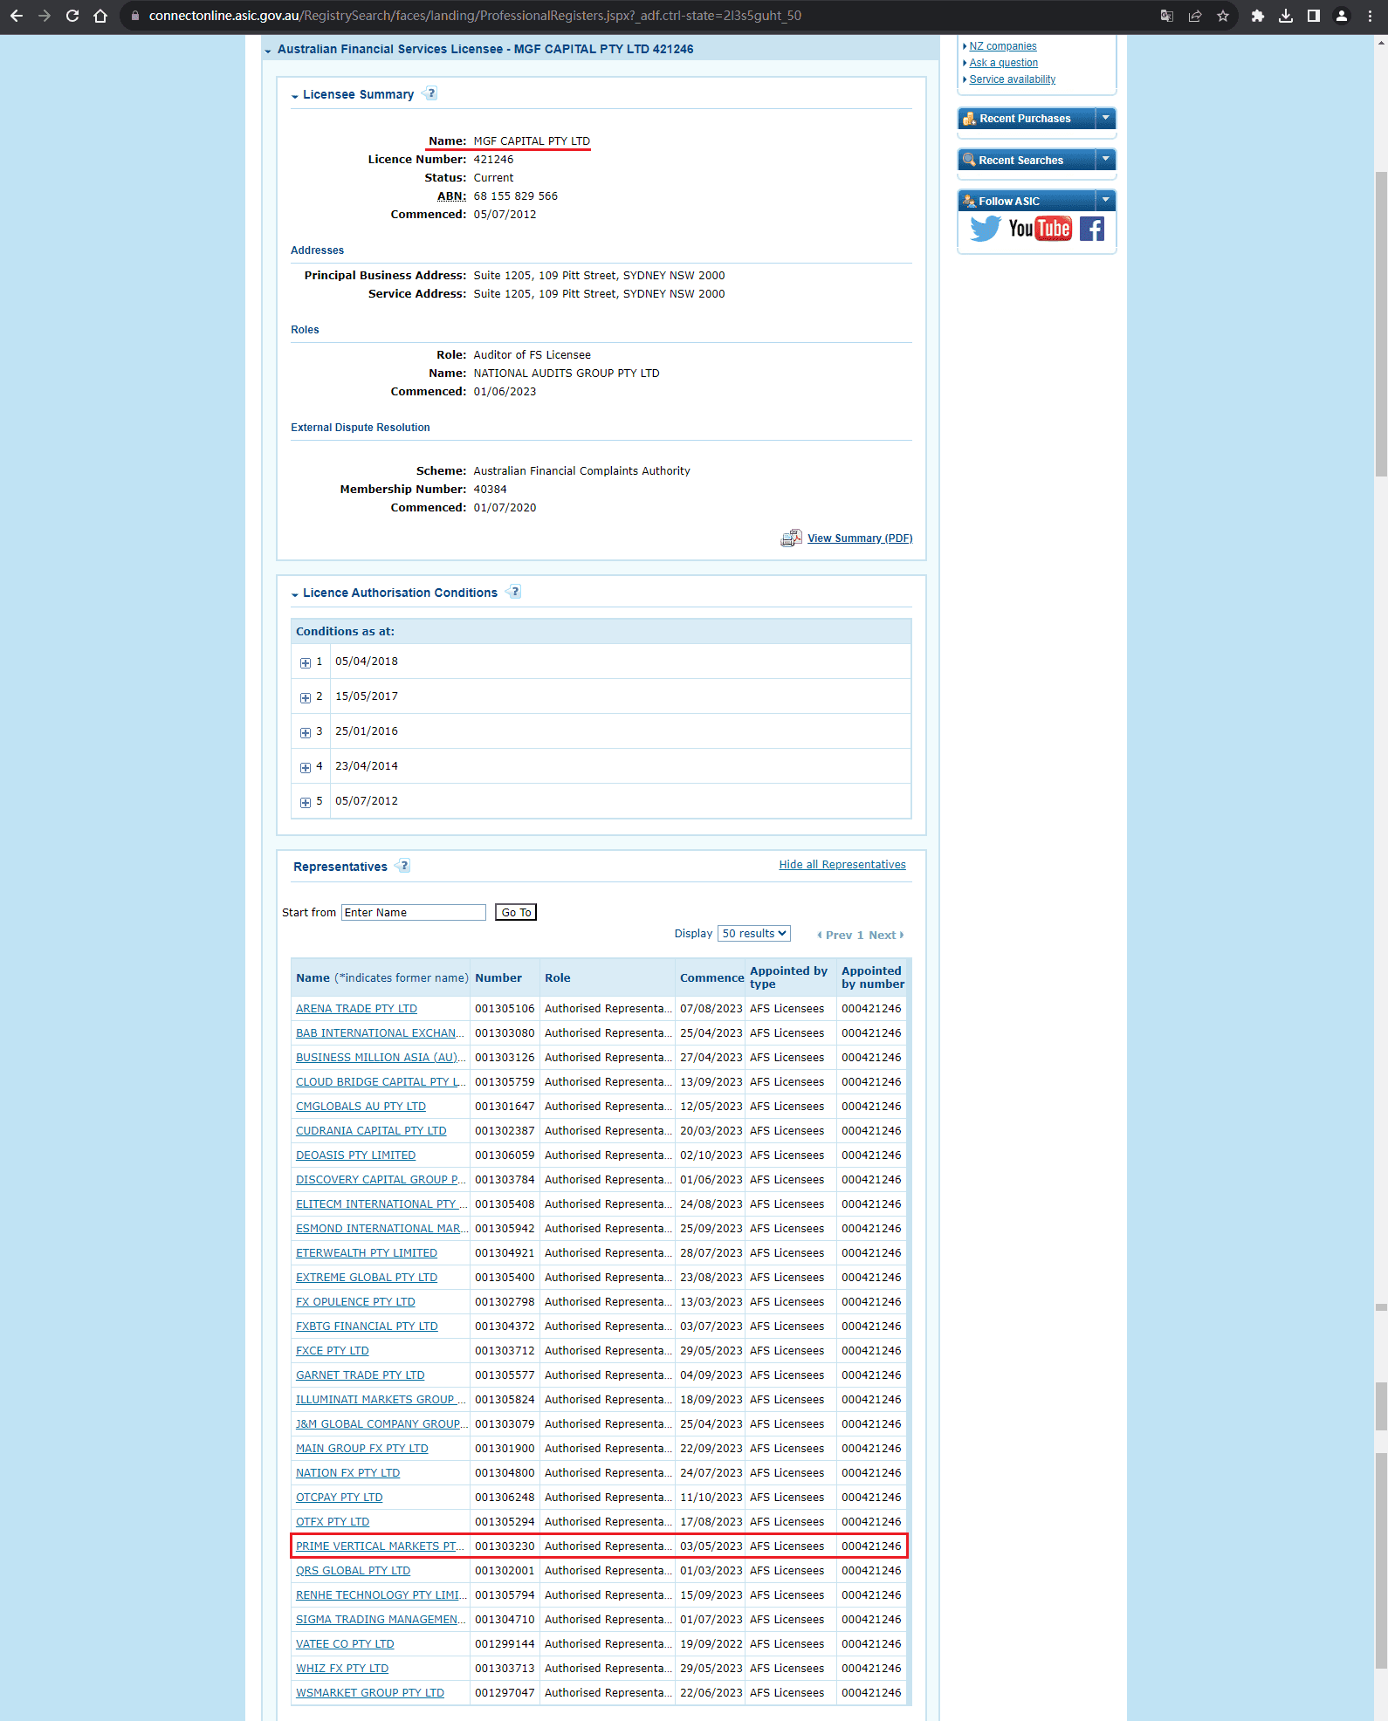Open PRIME VERTICAL MARKETS representative link
The image size is (1388, 1721).
[380, 1546]
